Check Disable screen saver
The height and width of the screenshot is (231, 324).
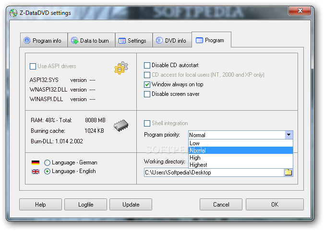(x=147, y=94)
